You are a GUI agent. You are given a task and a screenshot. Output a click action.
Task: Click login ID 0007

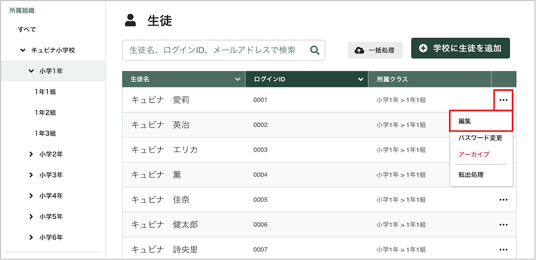click(x=260, y=250)
